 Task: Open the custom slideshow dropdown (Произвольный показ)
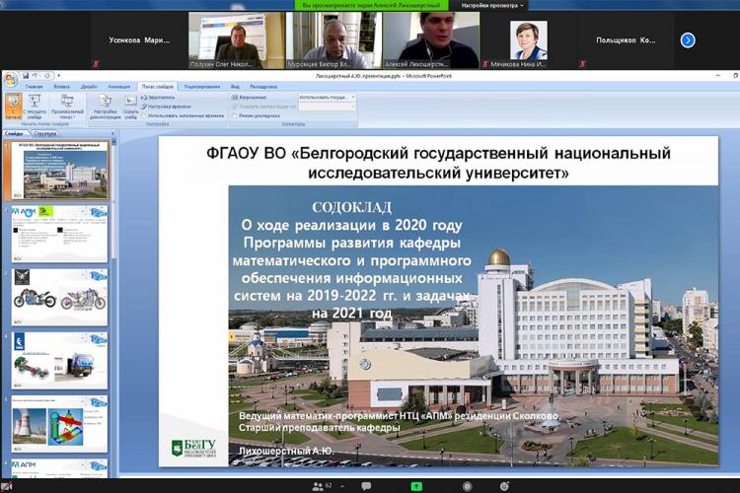click(x=67, y=106)
